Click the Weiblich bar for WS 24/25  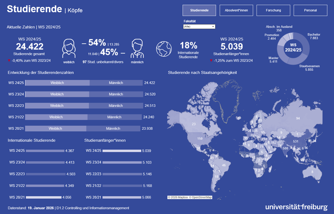tap(57, 83)
